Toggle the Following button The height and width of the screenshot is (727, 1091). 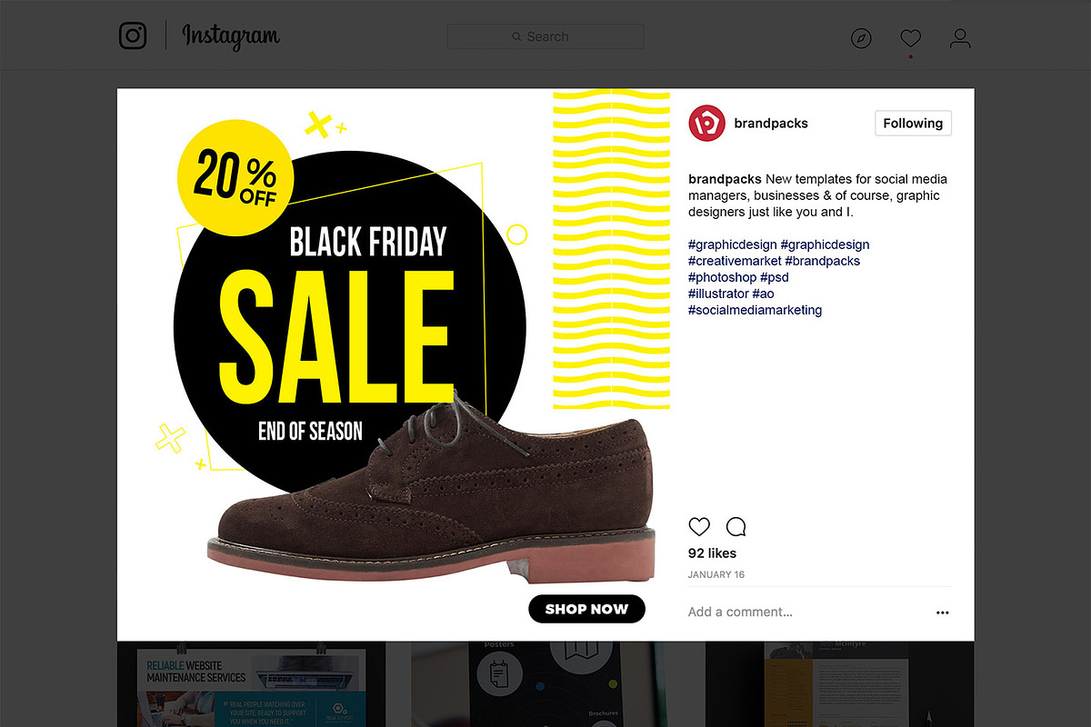tap(913, 124)
